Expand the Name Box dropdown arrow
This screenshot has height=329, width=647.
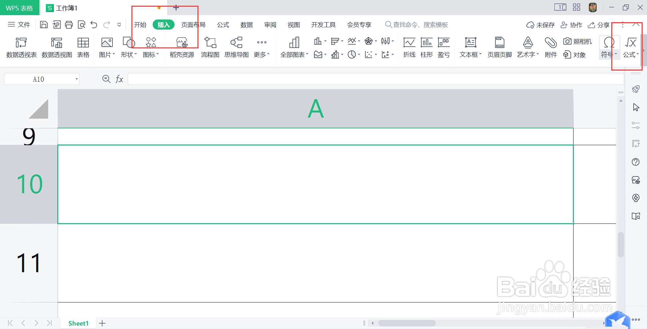[76, 79]
